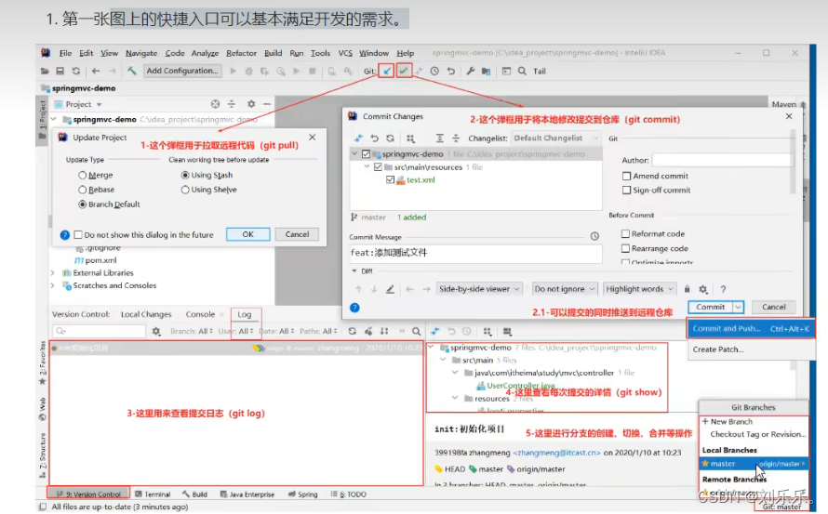
Task: Click the Save All icon in toolbar
Action: click(x=60, y=71)
